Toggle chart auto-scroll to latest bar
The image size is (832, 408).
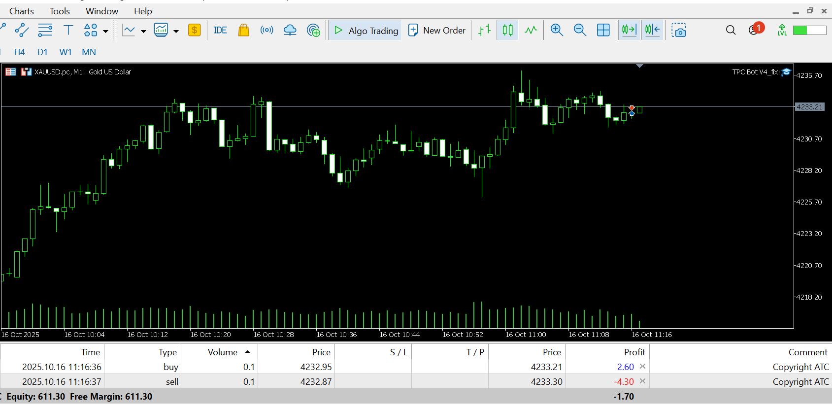(629, 31)
